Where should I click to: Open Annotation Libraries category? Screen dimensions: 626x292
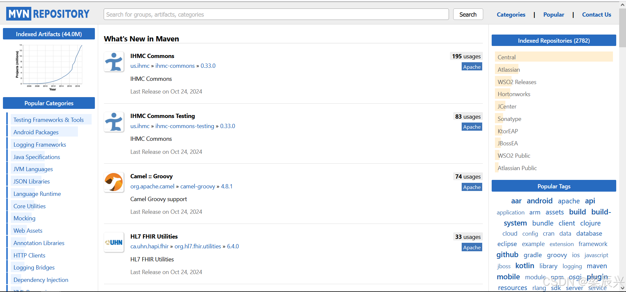[x=39, y=243]
